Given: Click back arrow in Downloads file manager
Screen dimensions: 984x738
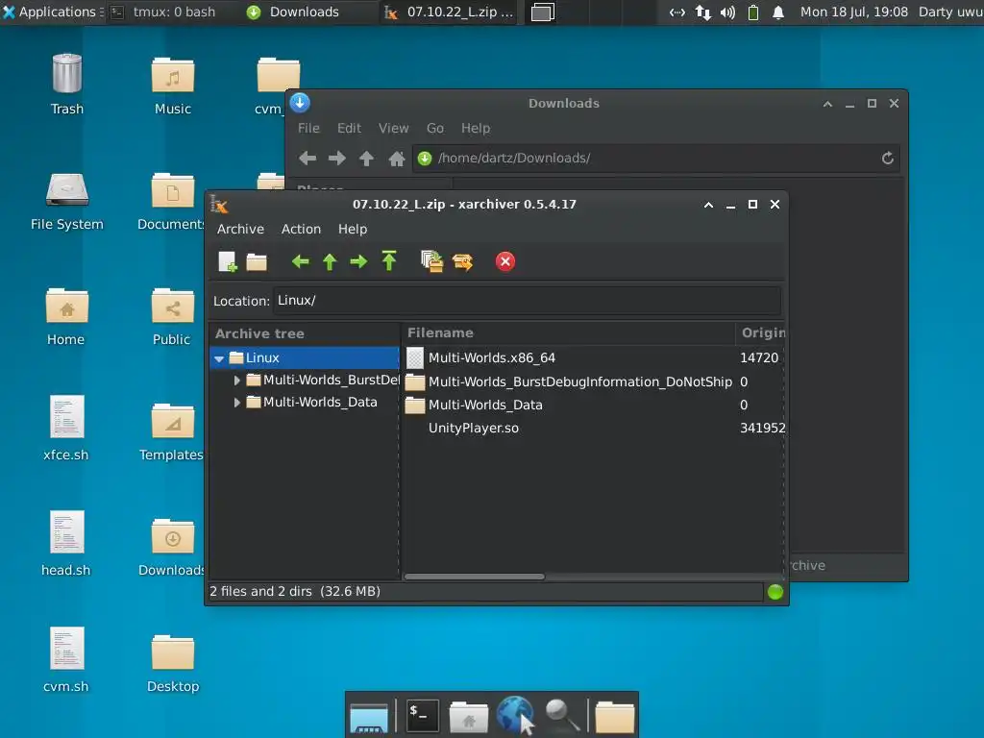Looking at the screenshot, I should tap(307, 159).
